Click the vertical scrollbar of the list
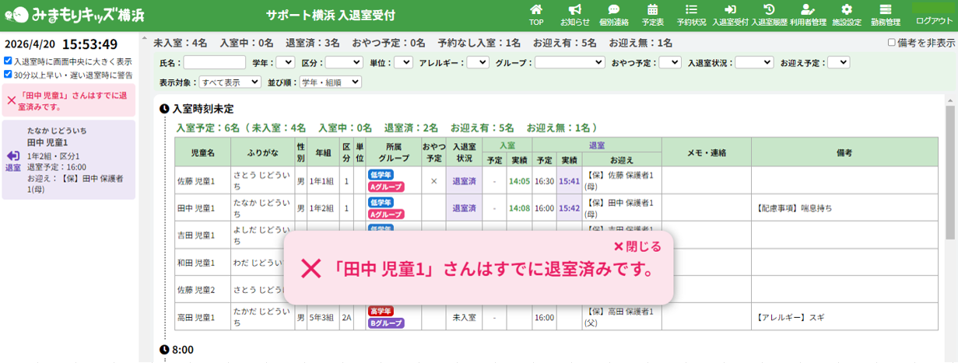 coord(950,171)
